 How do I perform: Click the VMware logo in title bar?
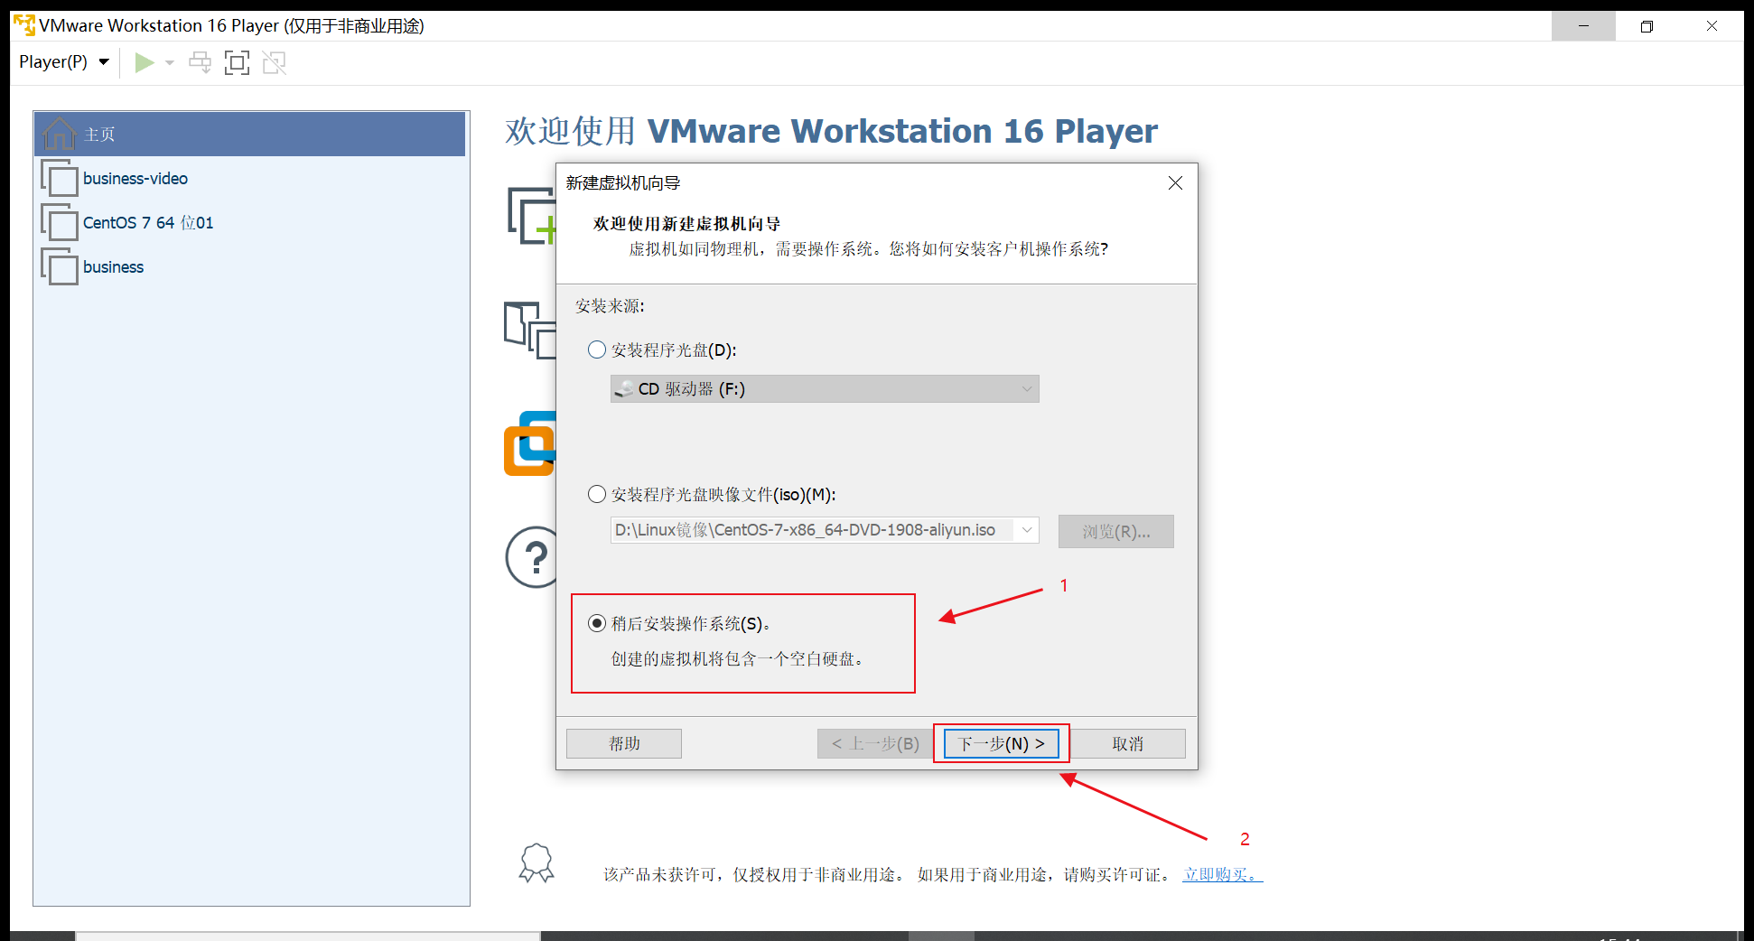[24, 25]
